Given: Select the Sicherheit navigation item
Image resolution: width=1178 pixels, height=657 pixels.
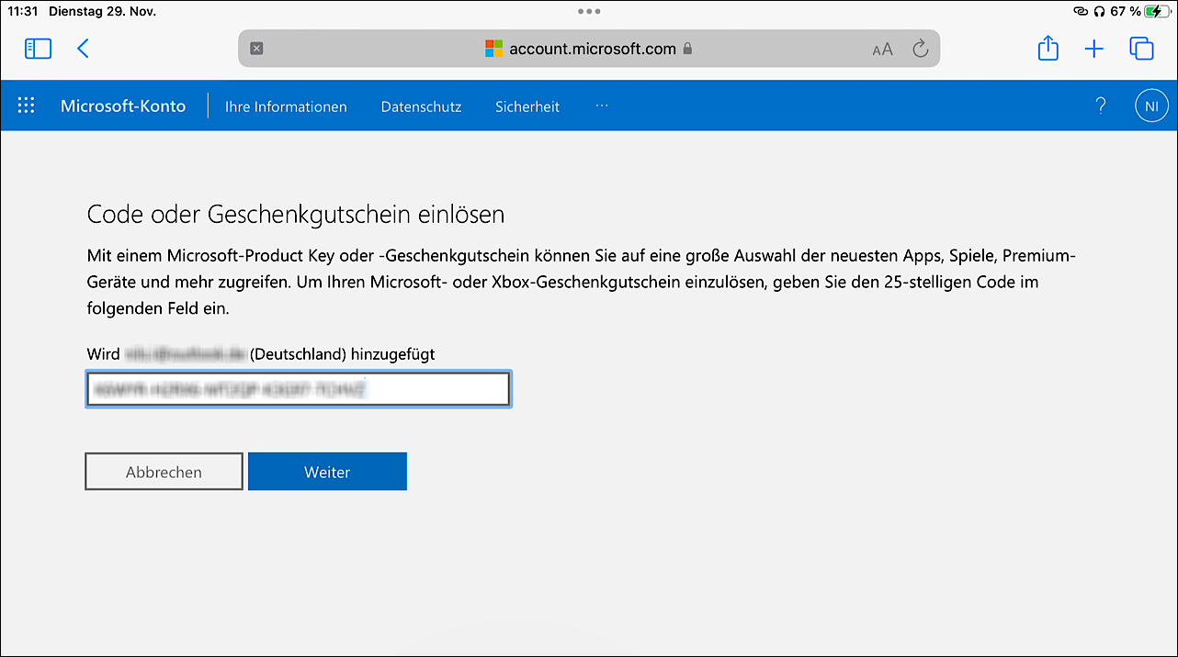Looking at the screenshot, I should point(527,106).
